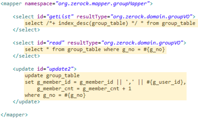Click the id value "getList"

pyautogui.click(x=60, y=17)
